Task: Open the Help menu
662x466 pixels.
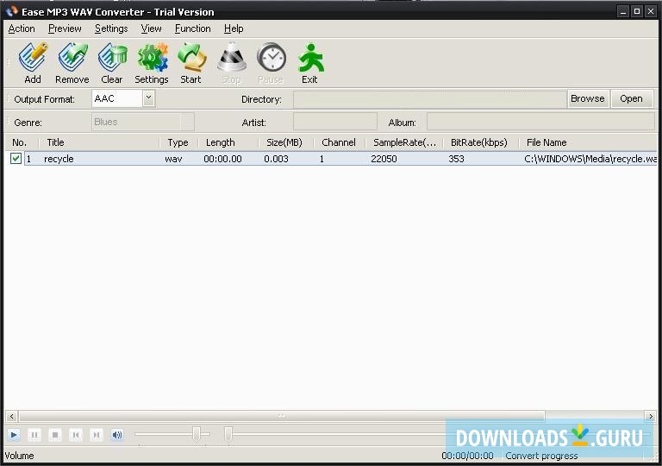Action: 234,28
